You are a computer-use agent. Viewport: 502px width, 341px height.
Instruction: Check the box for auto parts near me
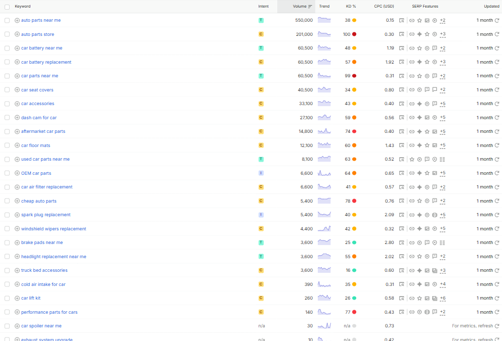[x=7, y=20]
